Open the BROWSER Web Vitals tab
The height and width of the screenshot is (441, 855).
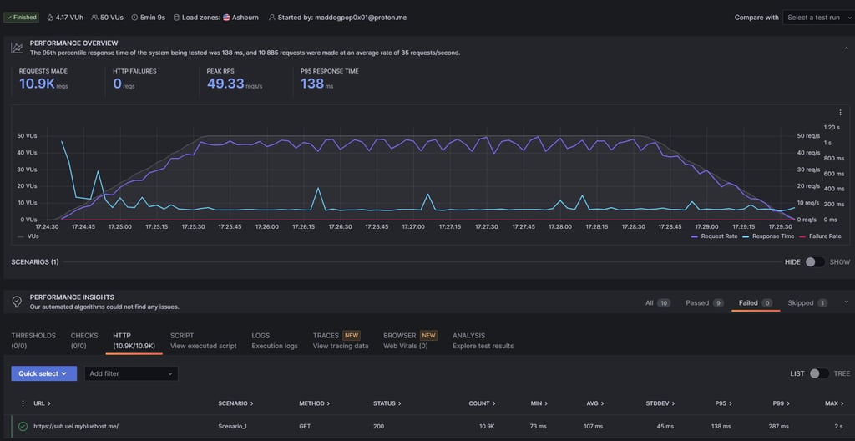pos(410,341)
